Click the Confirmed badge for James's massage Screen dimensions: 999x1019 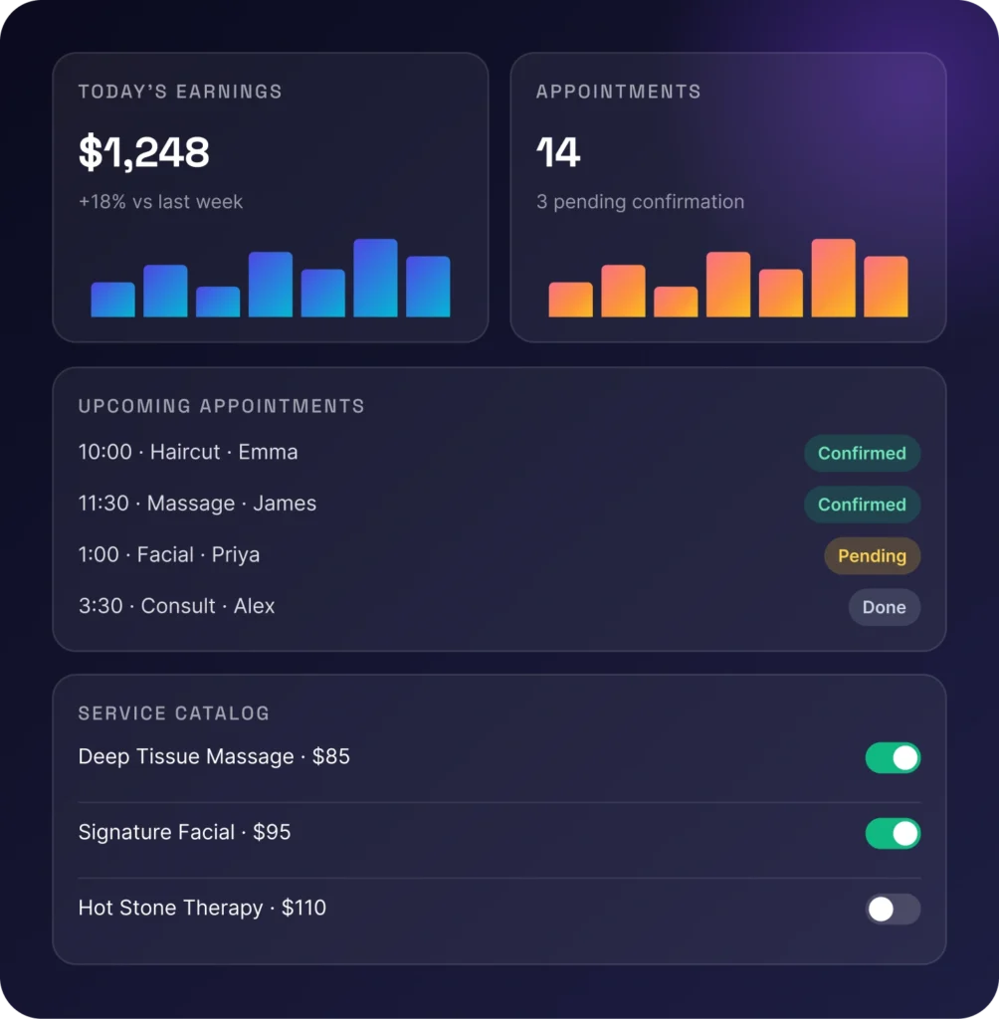click(862, 505)
